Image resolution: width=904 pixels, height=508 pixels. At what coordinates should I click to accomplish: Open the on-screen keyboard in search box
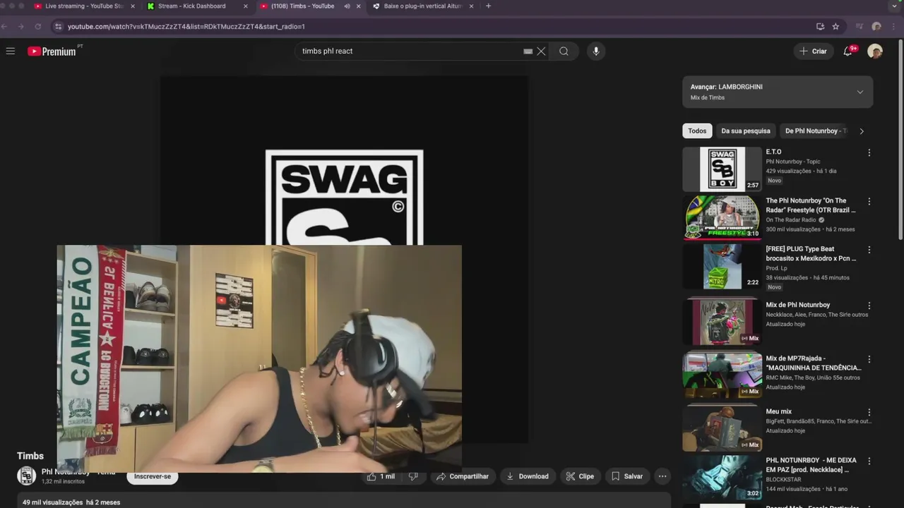(528, 51)
